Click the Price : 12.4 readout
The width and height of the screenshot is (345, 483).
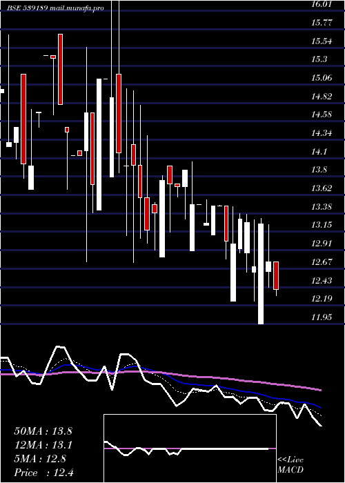tap(44, 472)
